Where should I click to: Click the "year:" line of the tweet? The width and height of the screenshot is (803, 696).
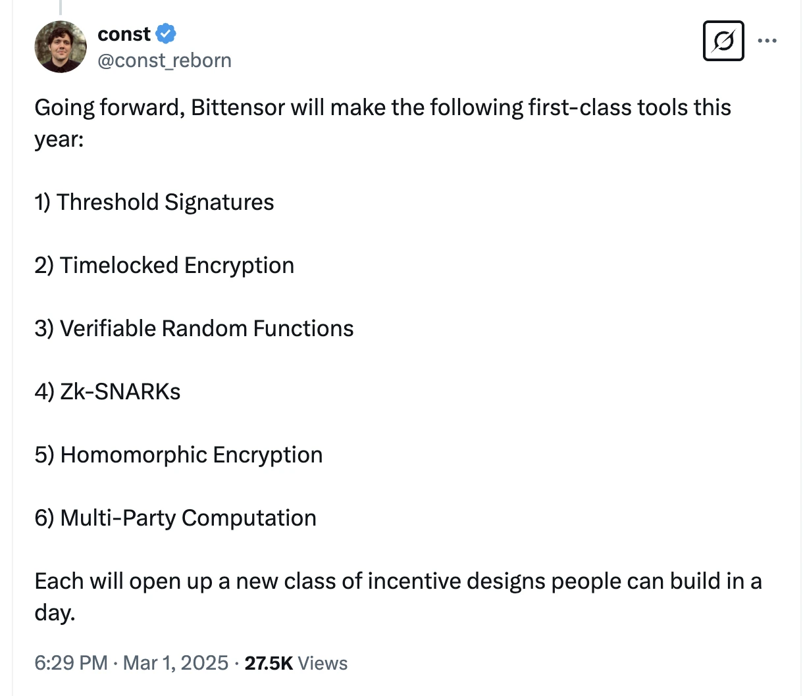(59, 139)
